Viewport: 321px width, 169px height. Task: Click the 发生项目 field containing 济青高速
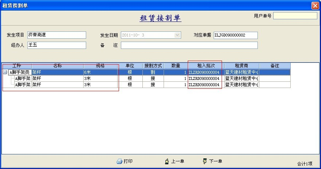pyautogui.click(x=57, y=35)
